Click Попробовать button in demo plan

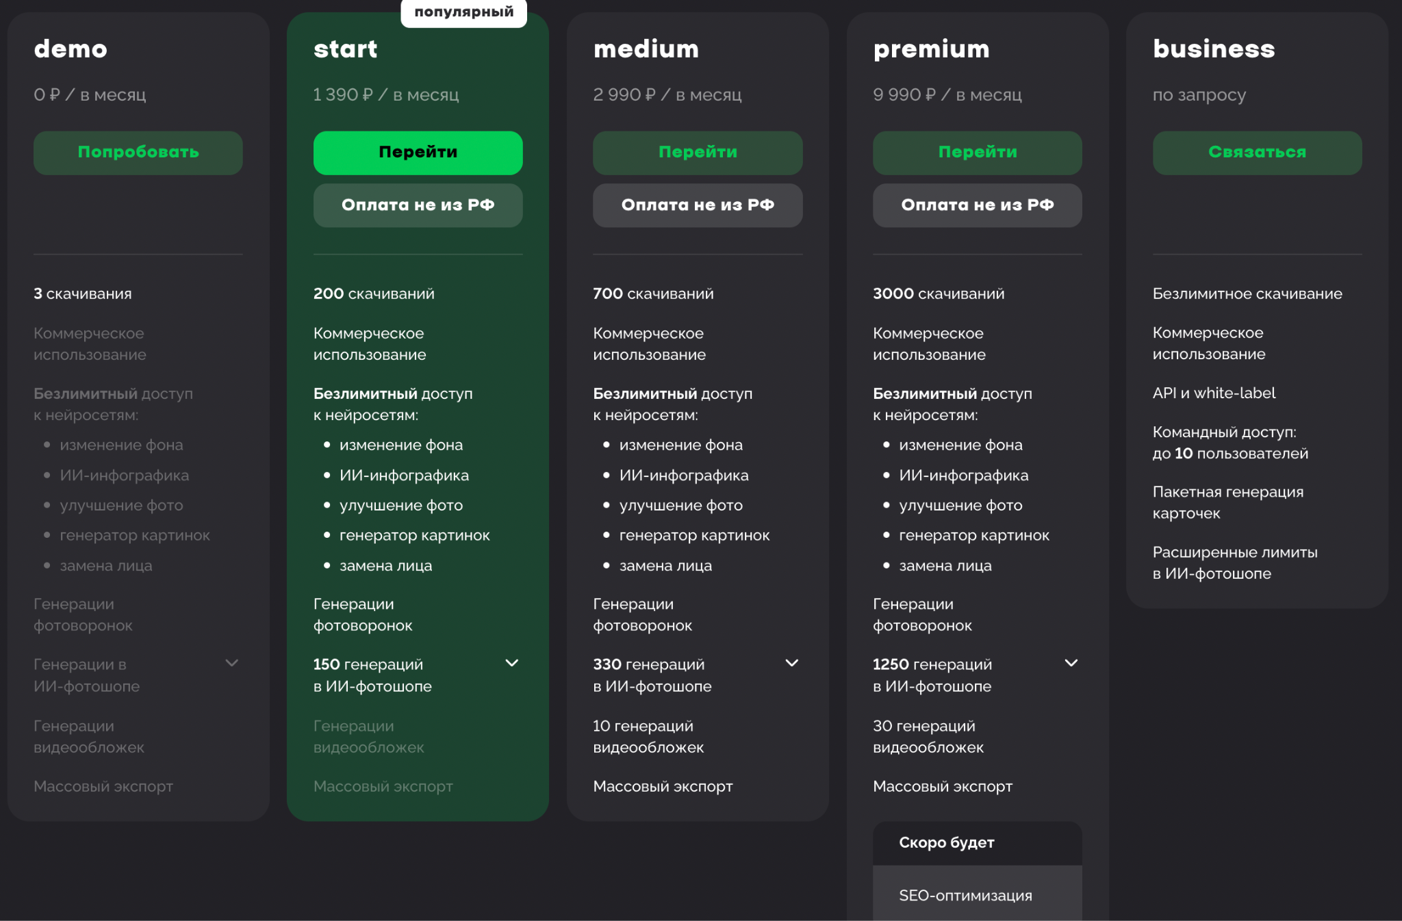point(138,153)
